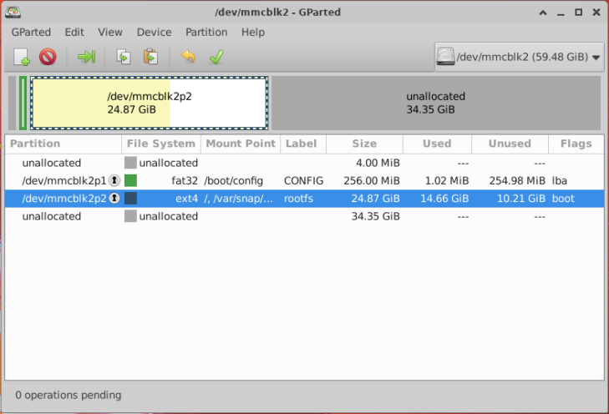Screen dimensions: 609x414
Task: Select the /dev/mmcblk2p2 partition row
Action: point(304,199)
